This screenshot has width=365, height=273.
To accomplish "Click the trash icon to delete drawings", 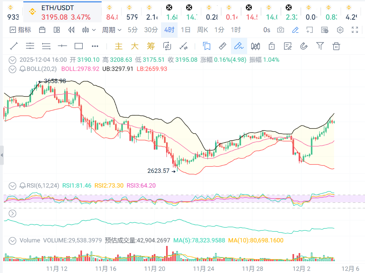I will (336, 46).
